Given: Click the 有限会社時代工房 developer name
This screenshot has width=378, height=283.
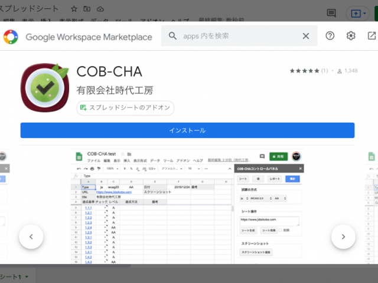Looking at the screenshot, I should tap(115, 90).
